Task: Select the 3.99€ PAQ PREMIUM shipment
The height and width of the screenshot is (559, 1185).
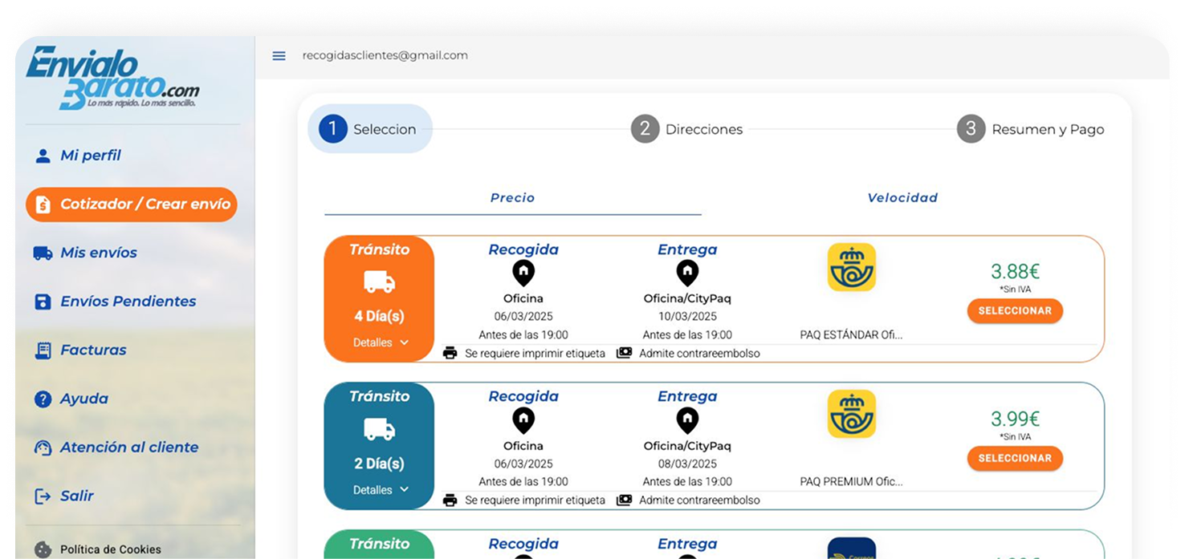Action: (1014, 459)
